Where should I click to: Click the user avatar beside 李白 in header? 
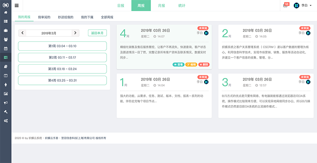point(296,6)
